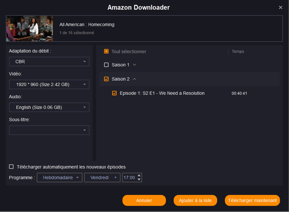Click Ajouter à la liste
This screenshot has height=212, width=289.
tap(195, 200)
